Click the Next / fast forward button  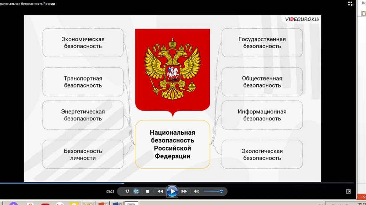[184, 191]
